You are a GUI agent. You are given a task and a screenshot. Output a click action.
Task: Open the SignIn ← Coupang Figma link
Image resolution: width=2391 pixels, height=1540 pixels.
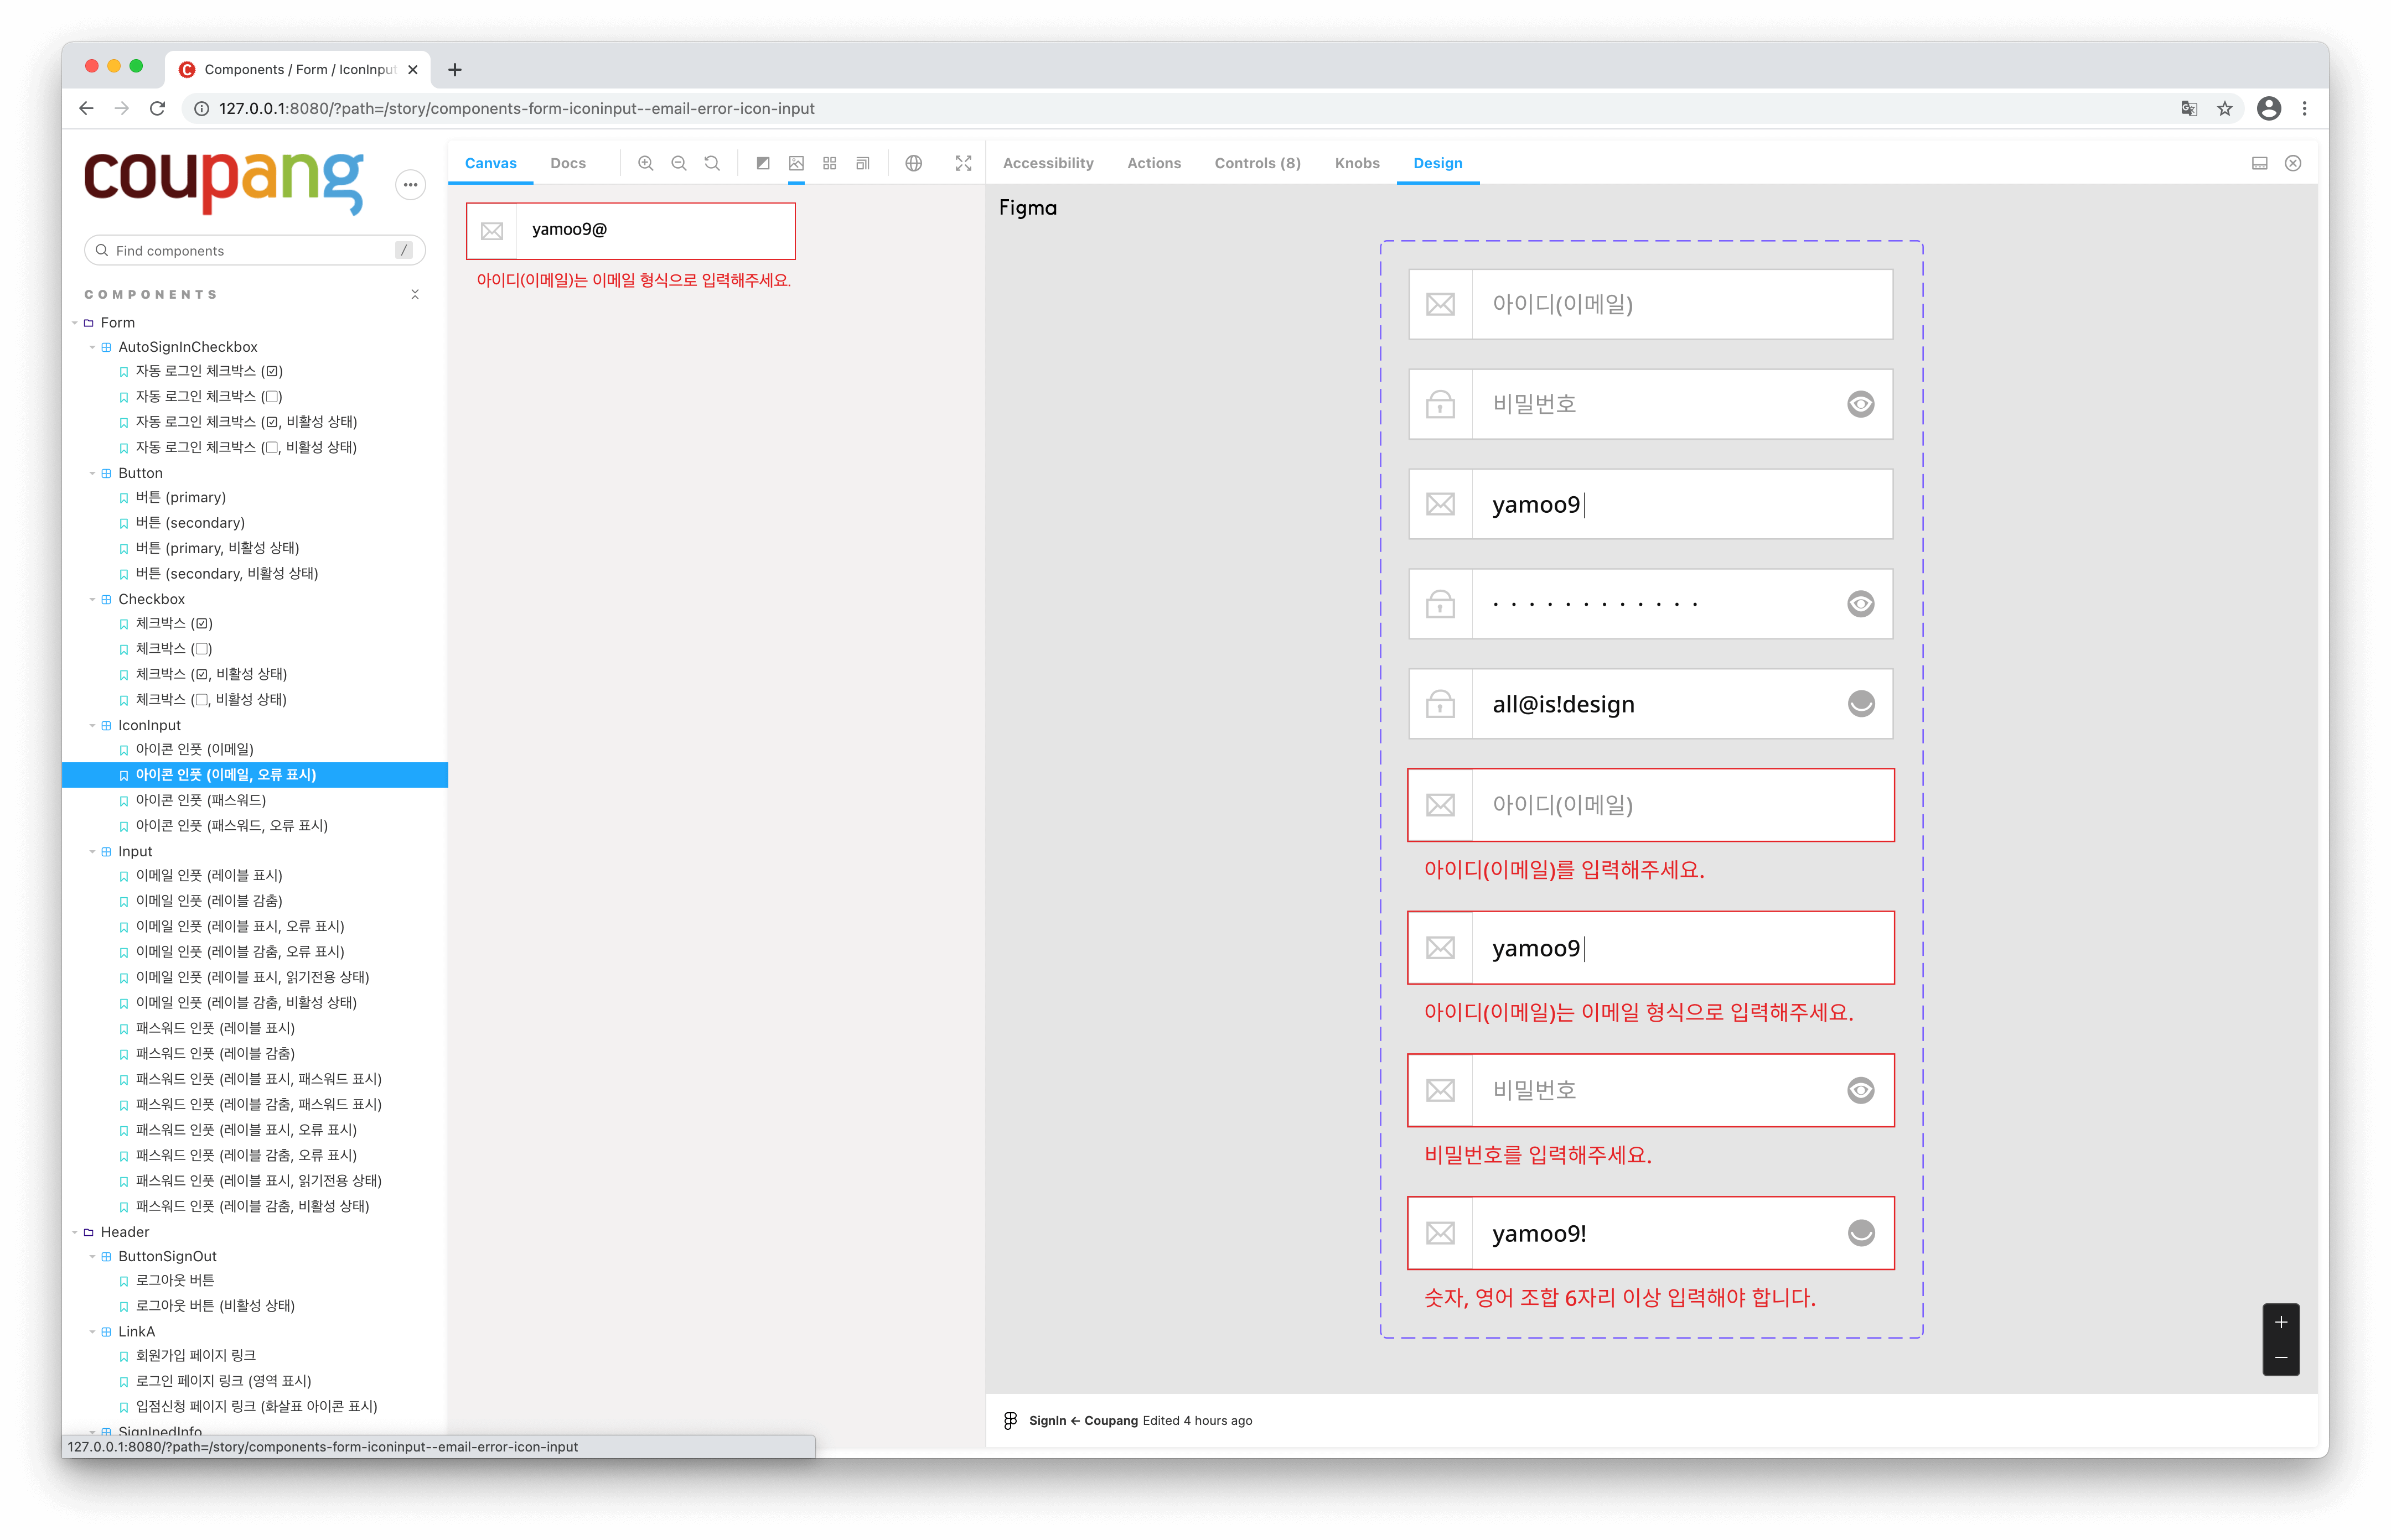tap(1084, 1420)
